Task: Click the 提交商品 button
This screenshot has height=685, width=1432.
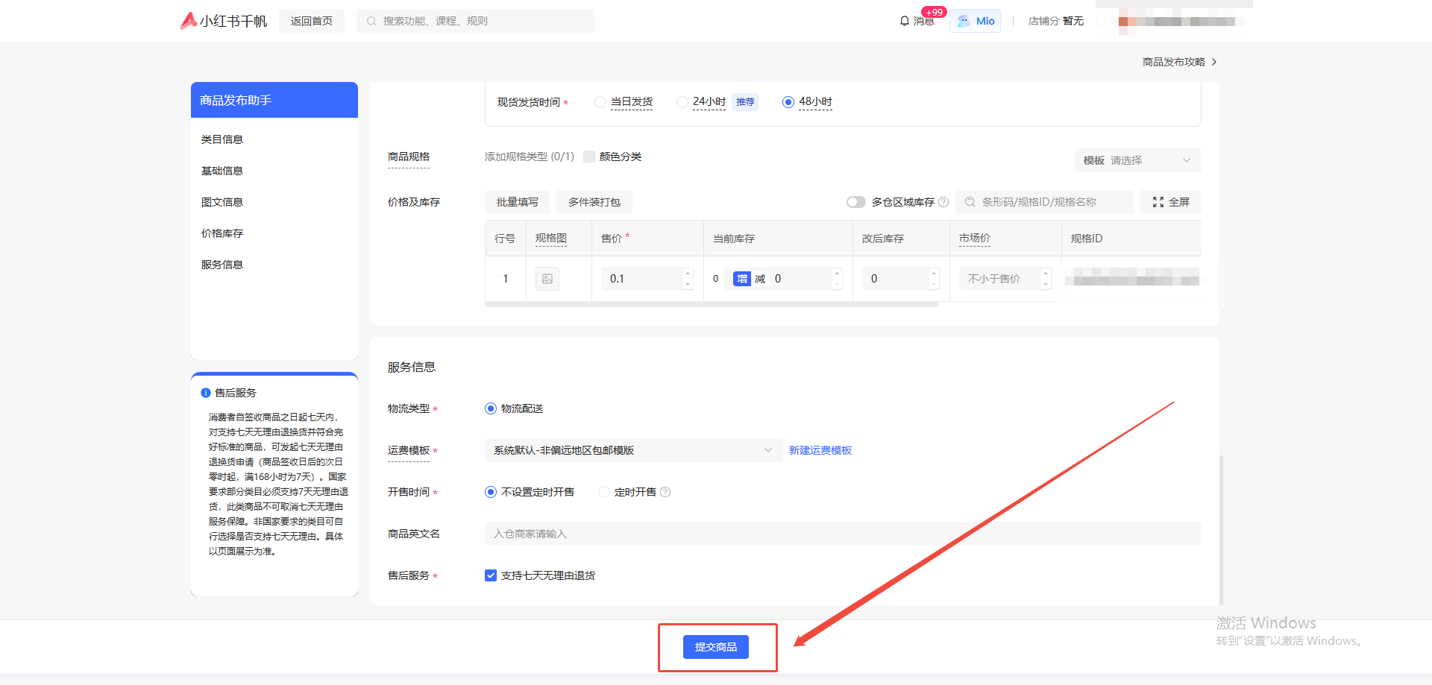Action: coord(716,647)
